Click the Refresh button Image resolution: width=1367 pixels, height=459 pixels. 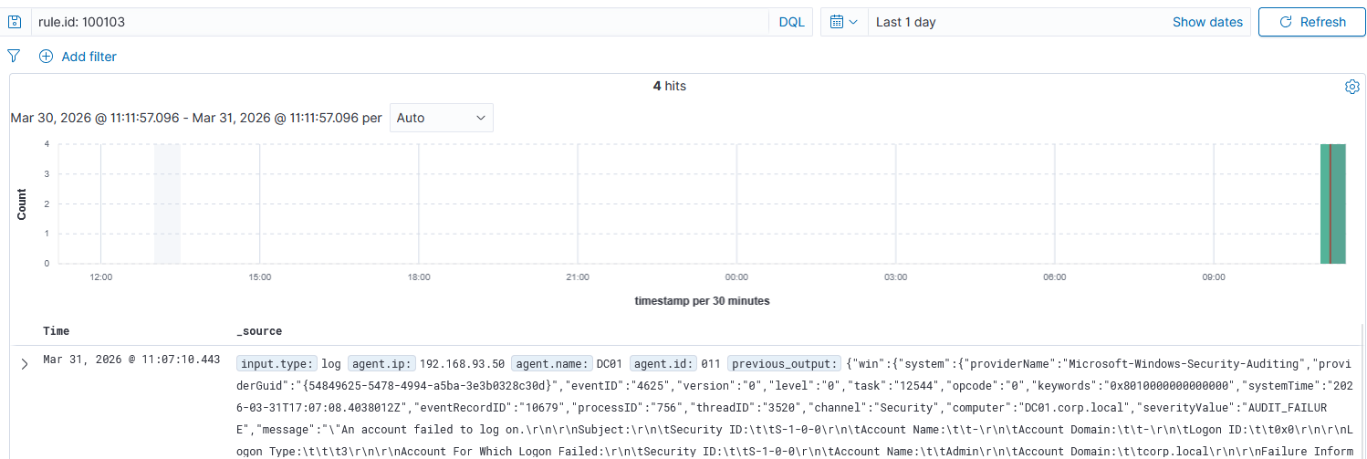pos(1312,22)
